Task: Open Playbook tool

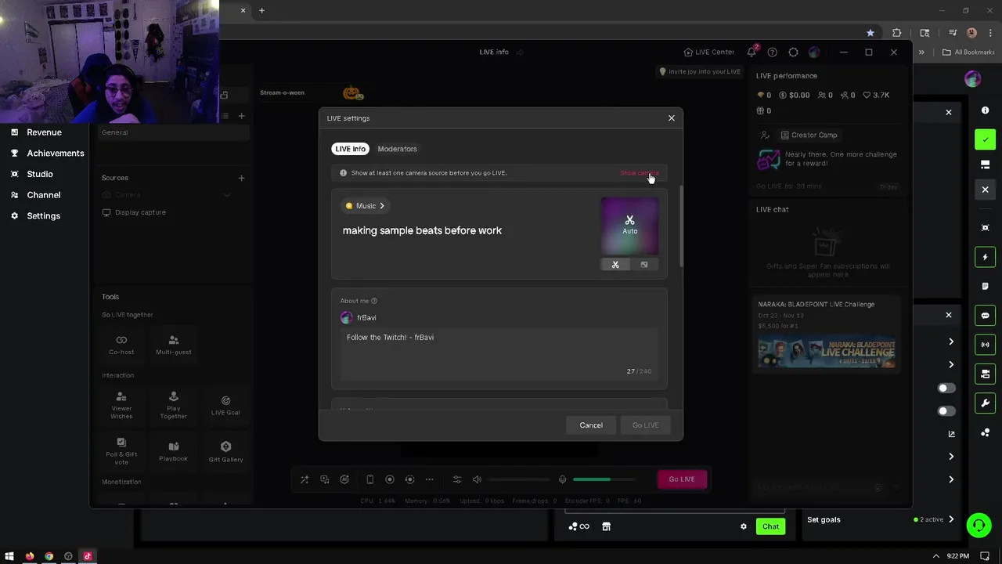Action: click(174, 452)
